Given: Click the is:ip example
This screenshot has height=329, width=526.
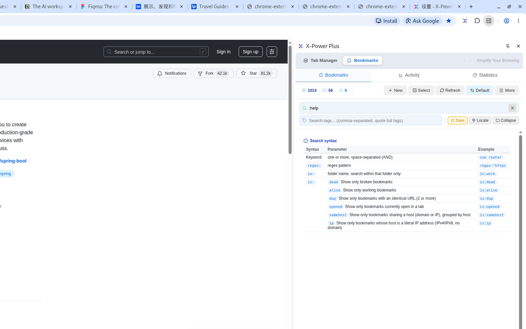Looking at the screenshot, I should pos(485,223).
